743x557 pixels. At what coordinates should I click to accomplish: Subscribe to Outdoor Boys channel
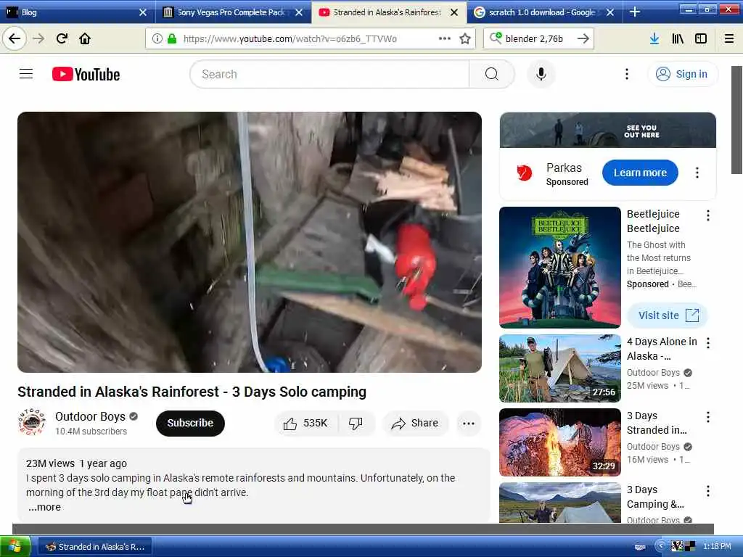[x=190, y=423]
